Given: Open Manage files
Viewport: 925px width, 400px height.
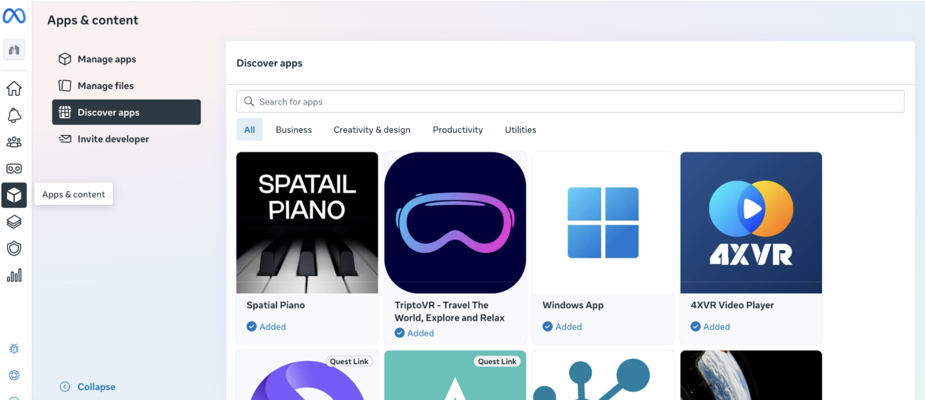Looking at the screenshot, I should pos(126,86).
